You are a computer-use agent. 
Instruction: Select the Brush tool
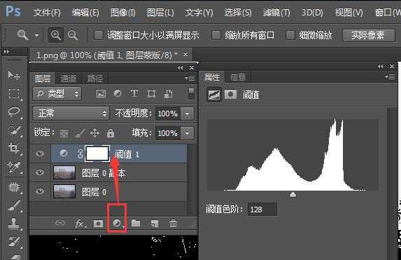pyautogui.click(x=14, y=206)
